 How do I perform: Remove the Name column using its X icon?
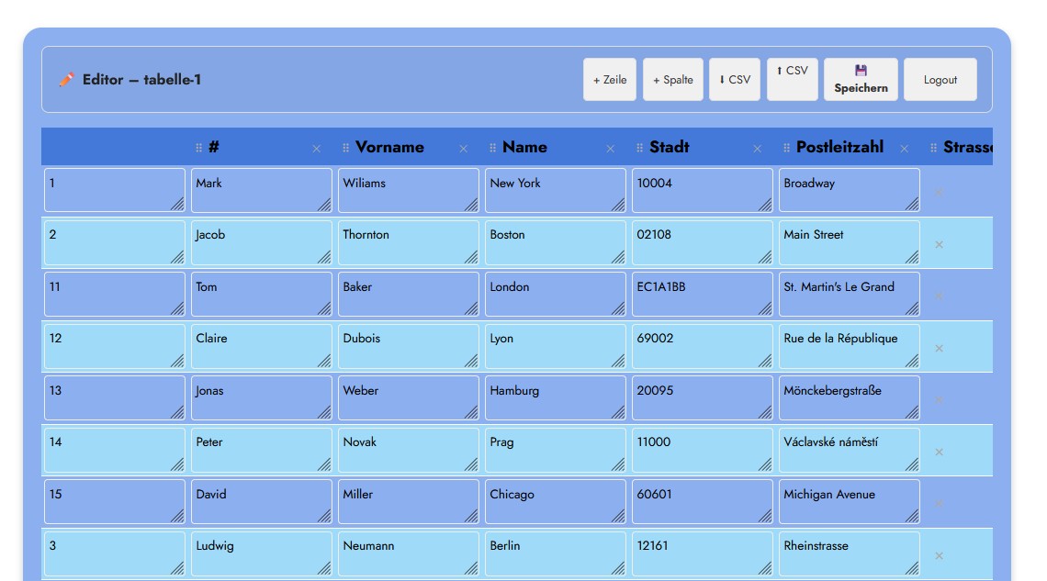(x=611, y=148)
